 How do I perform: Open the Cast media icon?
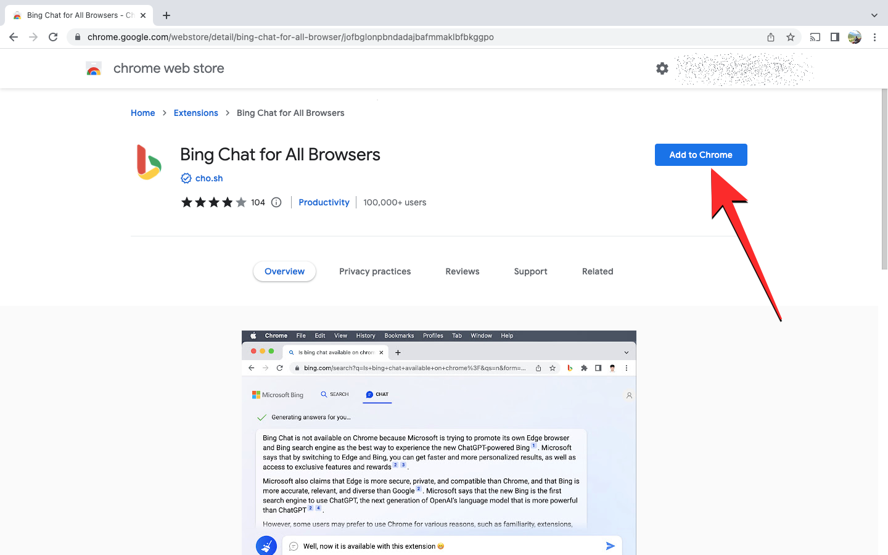click(815, 37)
